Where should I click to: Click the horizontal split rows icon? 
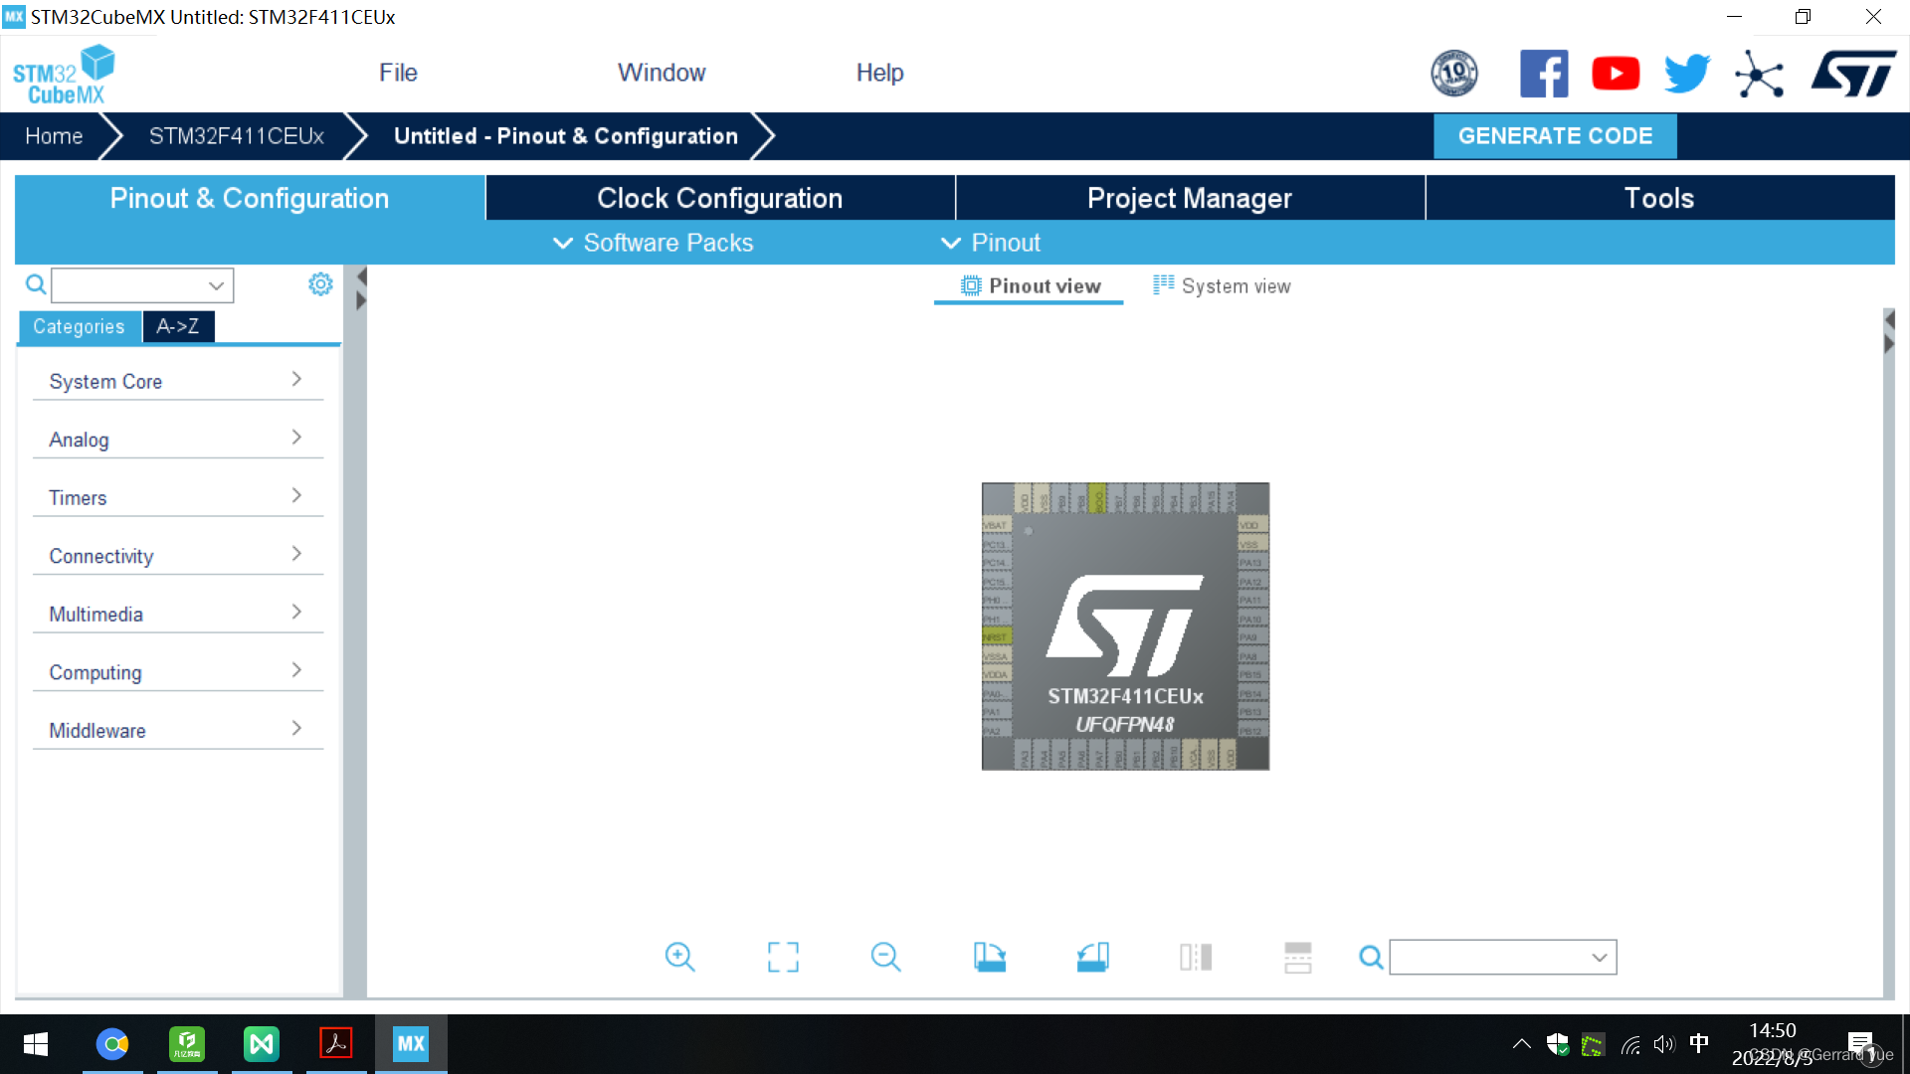[x=1298, y=957]
